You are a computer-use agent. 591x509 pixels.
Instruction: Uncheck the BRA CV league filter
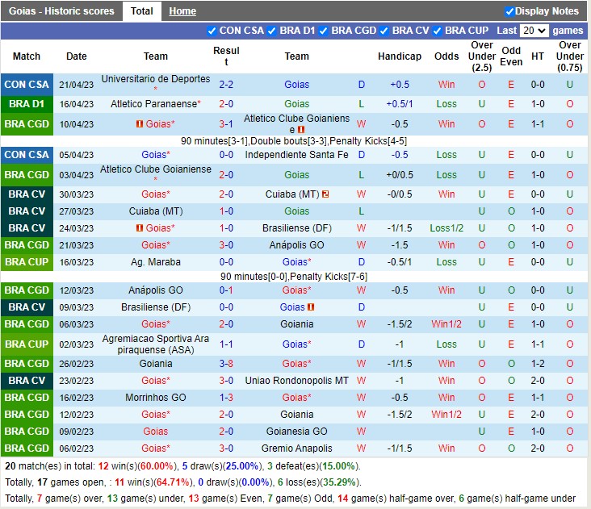[384, 31]
